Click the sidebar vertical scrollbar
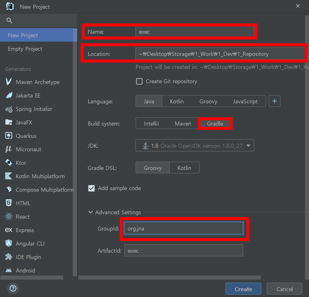The height and width of the screenshot is (297, 309). 75,152
